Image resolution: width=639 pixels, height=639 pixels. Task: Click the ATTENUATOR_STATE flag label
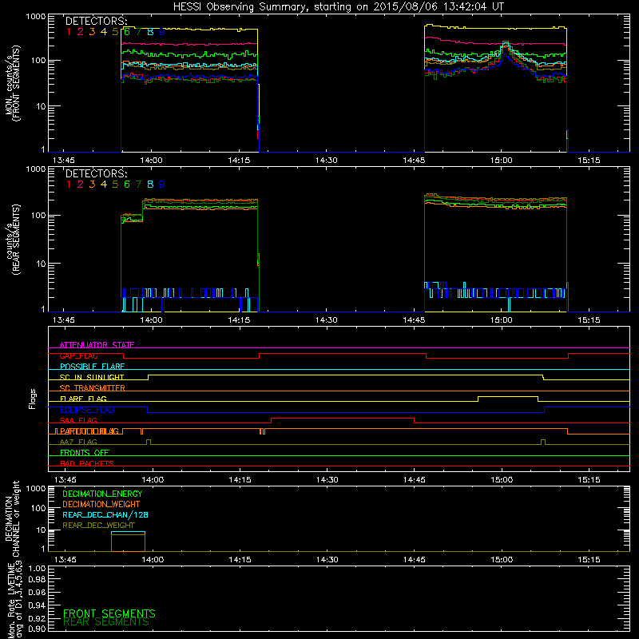[97, 345]
